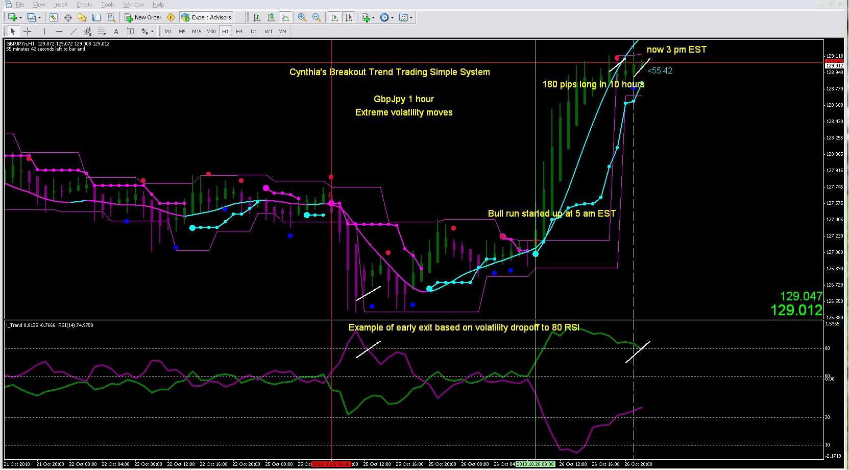Select the Equidistant Channel tool
Image resolution: width=849 pixels, height=470 pixels.
point(87,31)
